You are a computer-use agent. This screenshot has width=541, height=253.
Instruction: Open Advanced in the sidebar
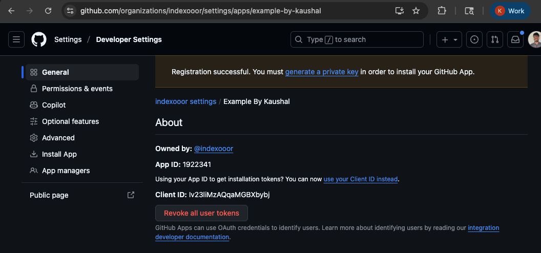click(82, 138)
